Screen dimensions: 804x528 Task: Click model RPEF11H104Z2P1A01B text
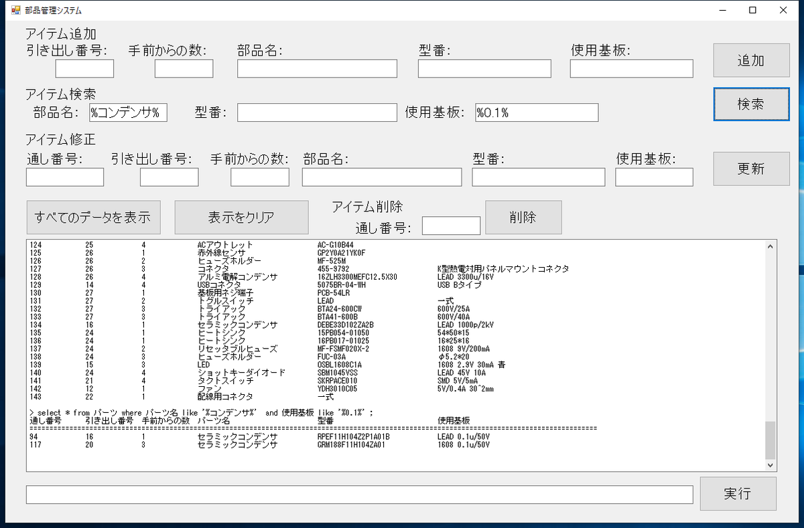pos(354,436)
